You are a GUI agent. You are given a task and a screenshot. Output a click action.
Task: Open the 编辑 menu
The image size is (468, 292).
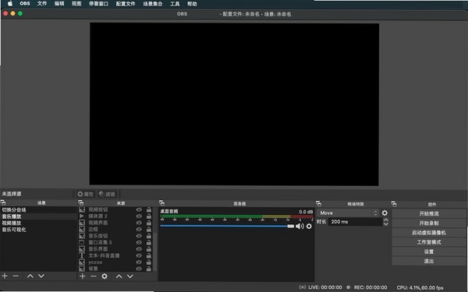click(x=59, y=4)
